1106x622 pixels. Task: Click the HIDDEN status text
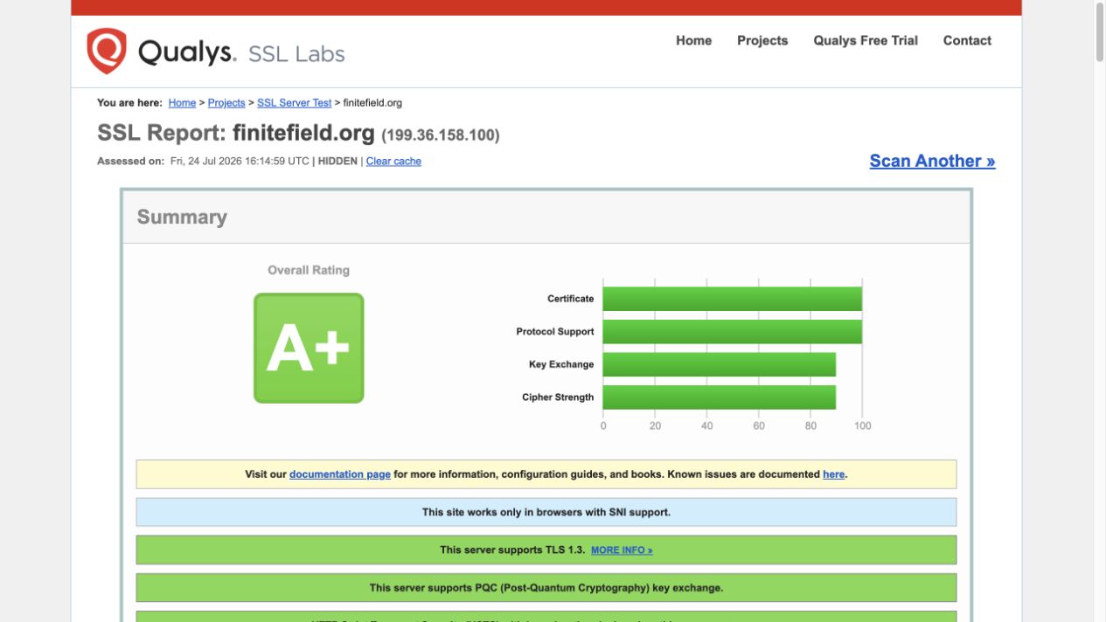337,161
